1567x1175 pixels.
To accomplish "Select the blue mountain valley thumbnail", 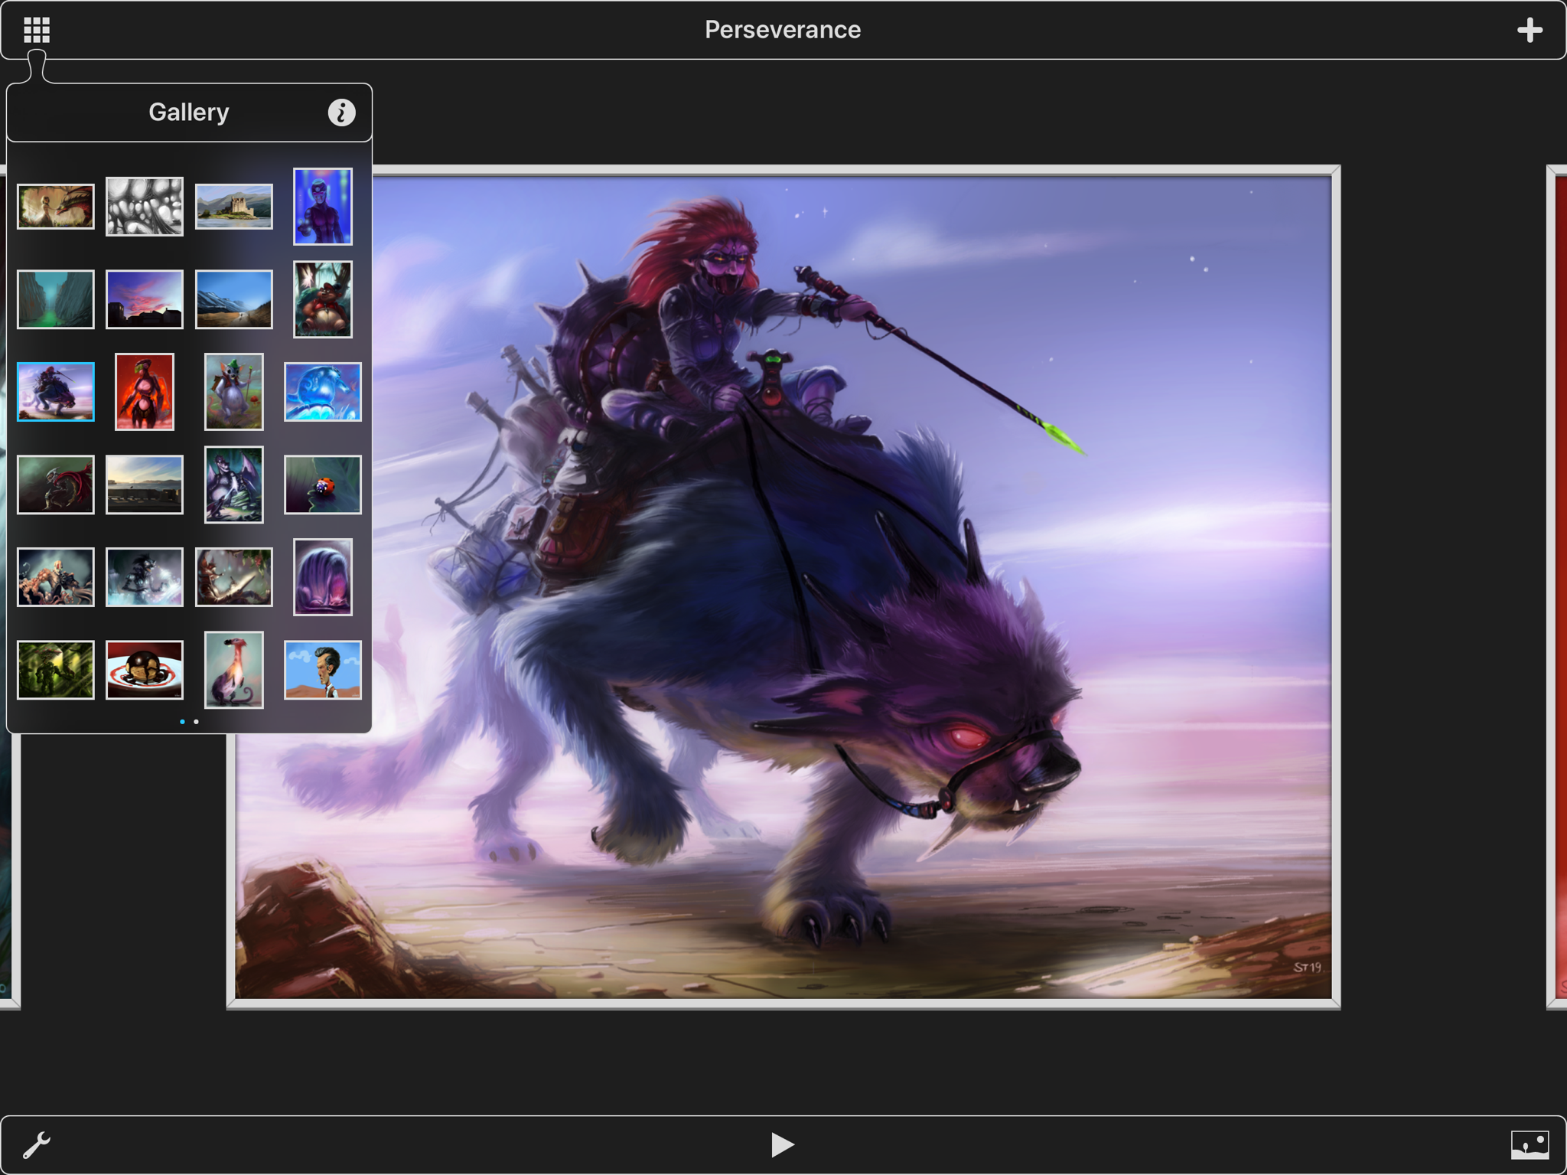I will pos(234,299).
